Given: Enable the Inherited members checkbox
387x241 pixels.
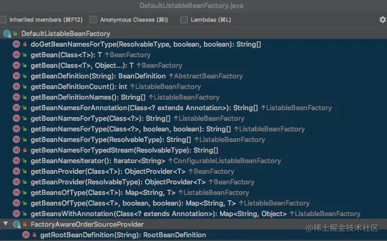Looking at the screenshot, I should [3, 20].
